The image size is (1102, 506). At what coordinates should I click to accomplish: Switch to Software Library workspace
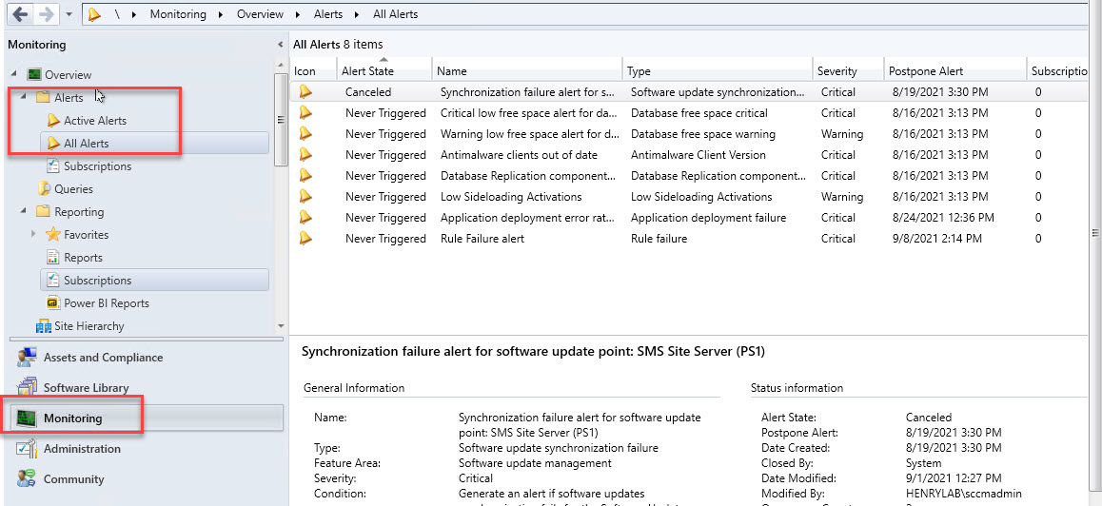pyautogui.click(x=86, y=388)
